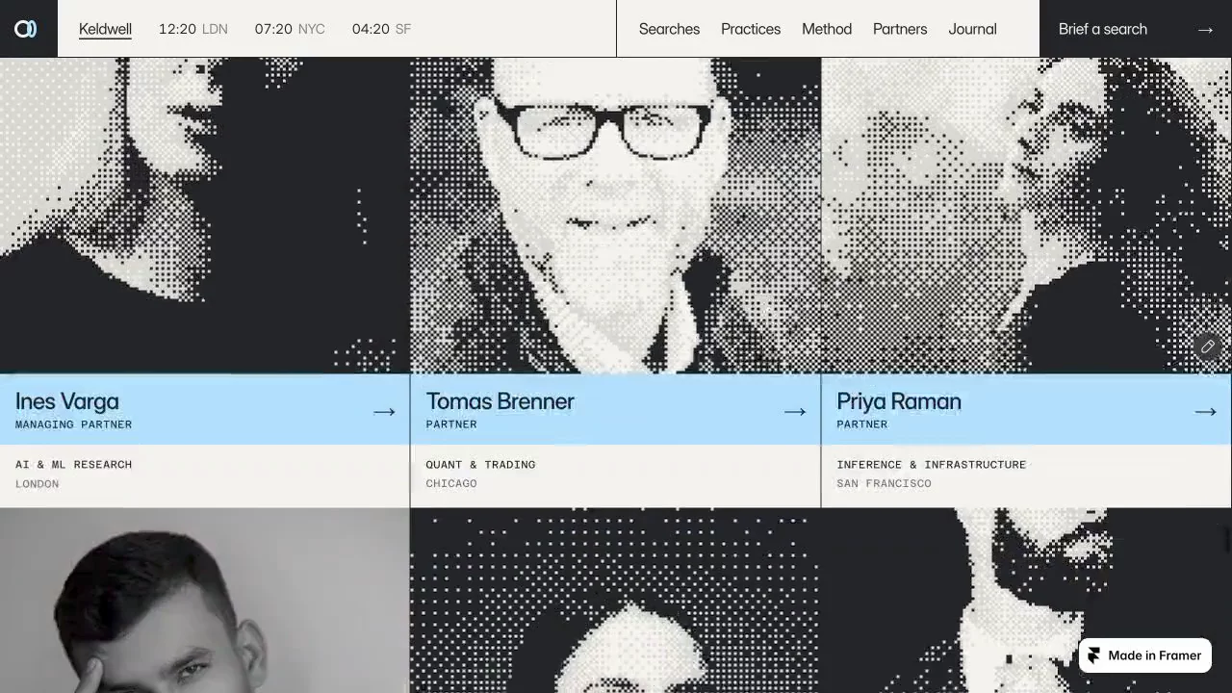Click the AI & ML RESEARCH label

[74, 464]
